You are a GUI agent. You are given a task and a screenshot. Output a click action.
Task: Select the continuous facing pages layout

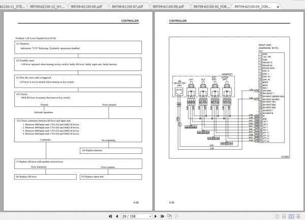coord(298,216)
